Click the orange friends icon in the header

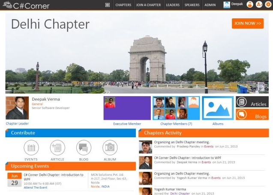click(259, 4)
